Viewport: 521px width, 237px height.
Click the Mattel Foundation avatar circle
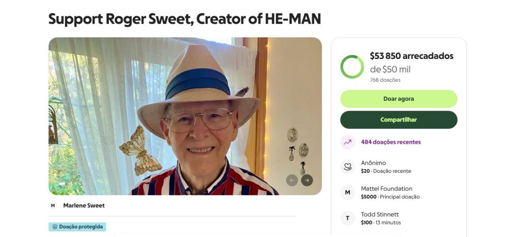348,192
